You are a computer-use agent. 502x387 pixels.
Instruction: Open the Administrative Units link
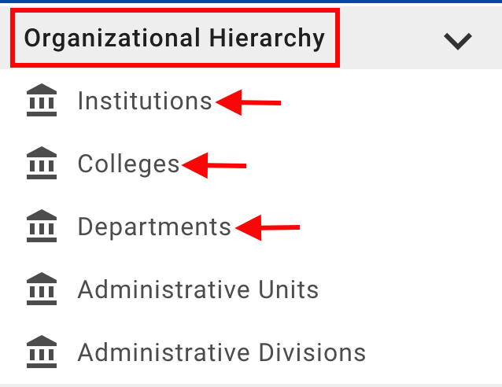198,289
